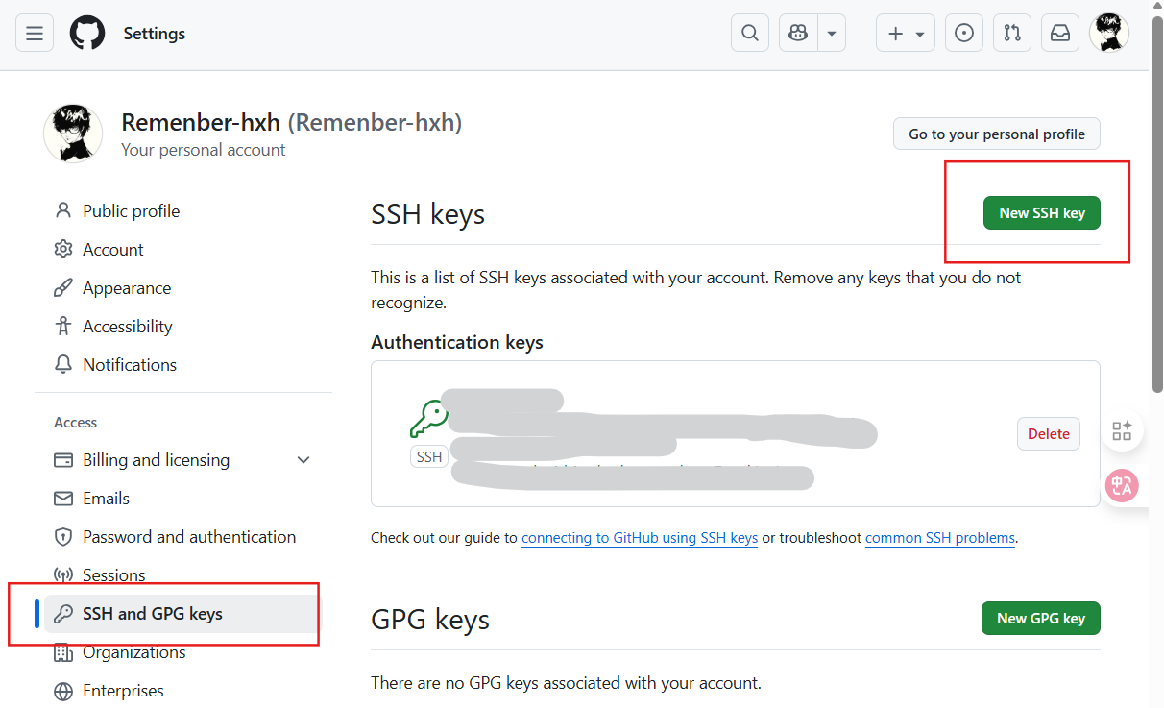Open the pull requests icon
The width and height of the screenshot is (1164, 708).
point(1011,33)
